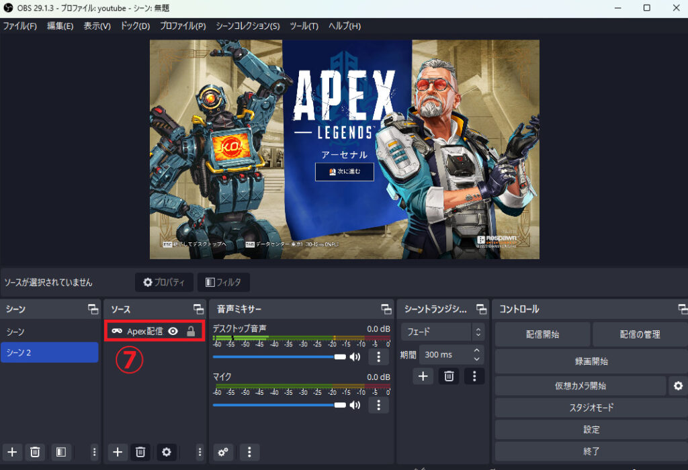Add a scene transition with plus icon

(423, 376)
